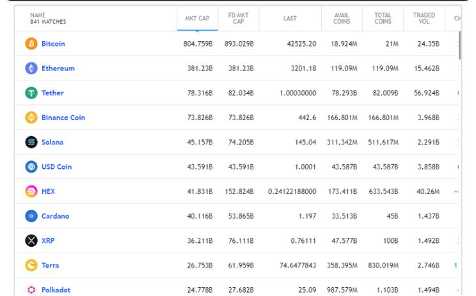Open the HEX link
This screenshot has width=476, height=296.
(x=48, y=191)
